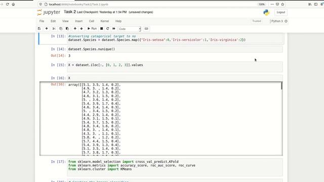The image size is (324, 182).
Task: Click the Pocket save icon
Action: [277, 4]
